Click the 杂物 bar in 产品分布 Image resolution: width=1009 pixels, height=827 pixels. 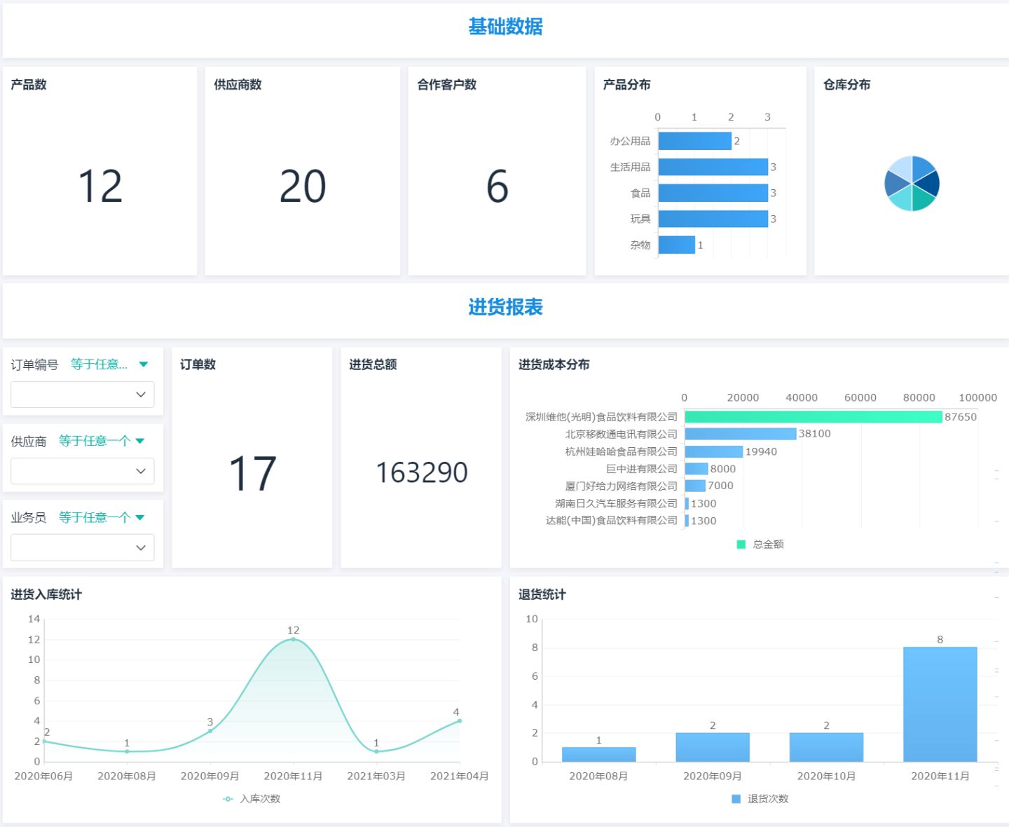(677, 245)
